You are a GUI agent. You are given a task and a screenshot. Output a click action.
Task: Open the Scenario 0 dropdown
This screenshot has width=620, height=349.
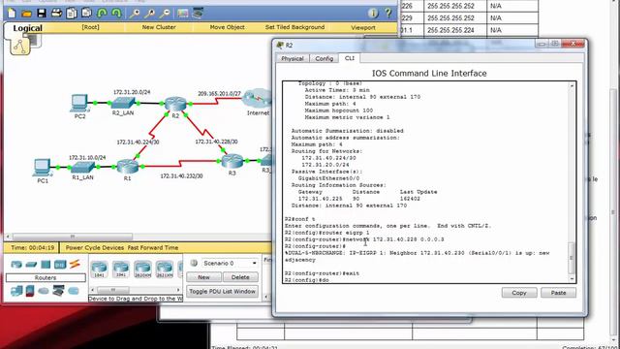[230, 263]
